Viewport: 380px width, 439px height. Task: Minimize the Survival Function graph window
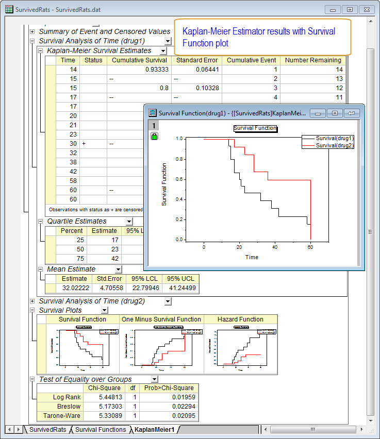[x=318, y=113]
